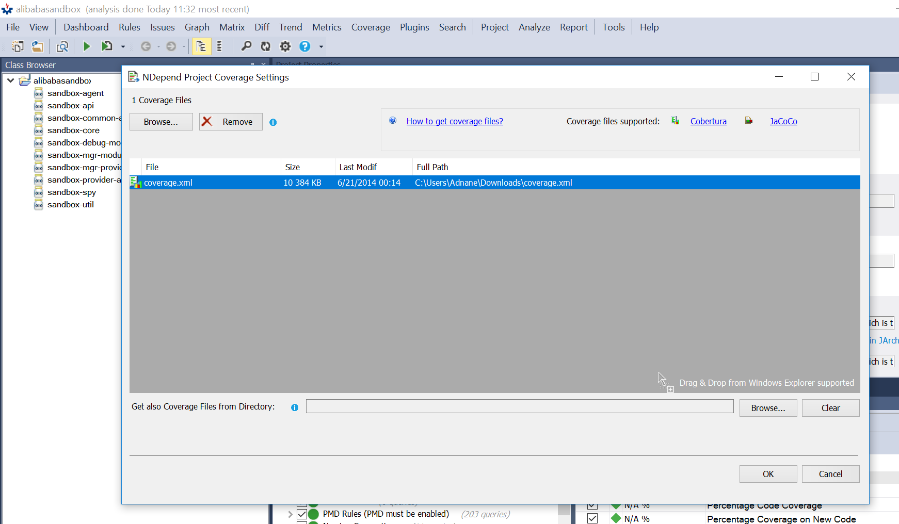The image size is (899, 524).
Task: Toggle Percentage Coverage on New Code checkbox
Action: pos(592,519)
